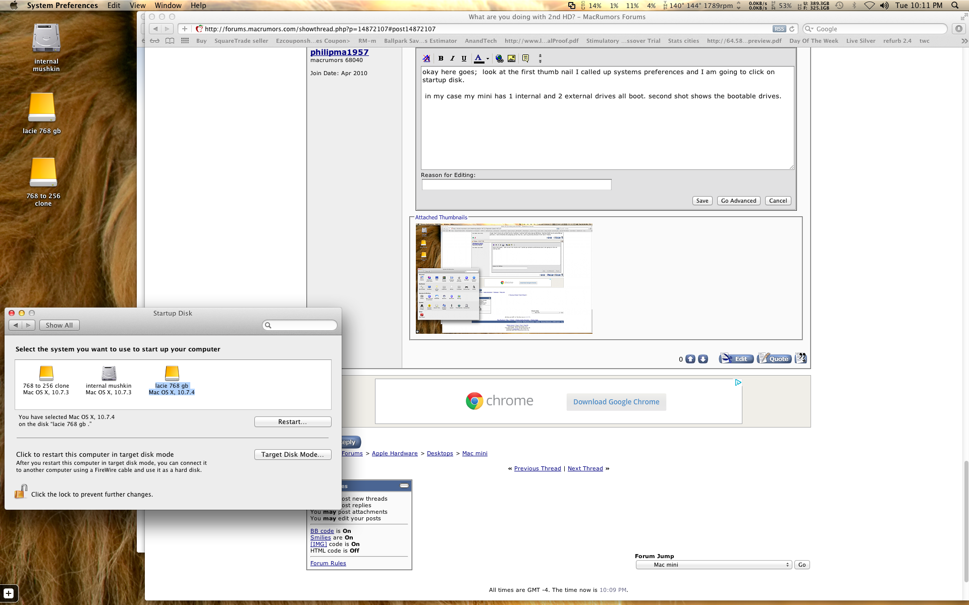Click Save button in edit form
The image size is (969, 605).
702,201
